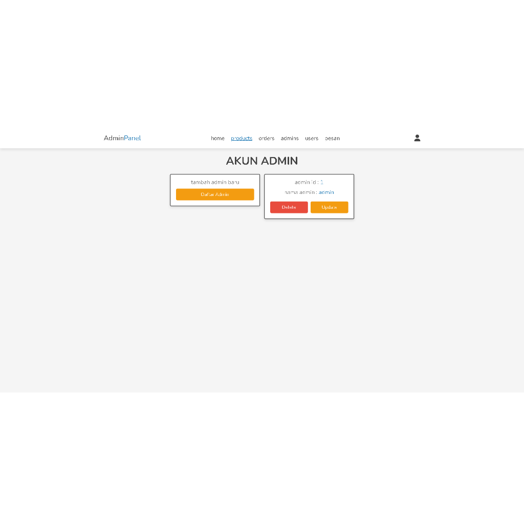Click the AKUN ADMIN heading
The width and height of the screenshot is (524, 524).
261,161
